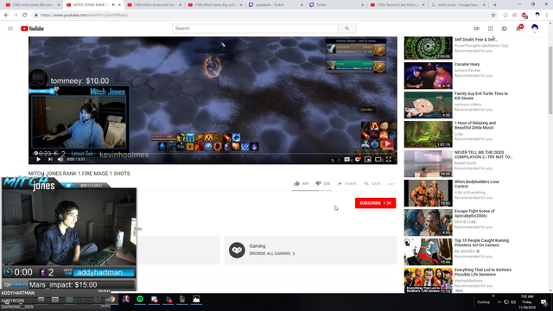The height and width of the screenshot is (311, 553).
Task: Click the search magnifier button
Action: pos(347,29)
